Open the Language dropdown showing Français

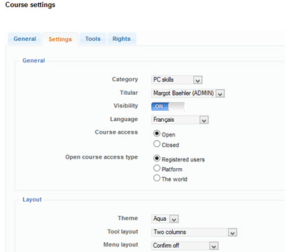pyautogui.click(x=180, y=120)
